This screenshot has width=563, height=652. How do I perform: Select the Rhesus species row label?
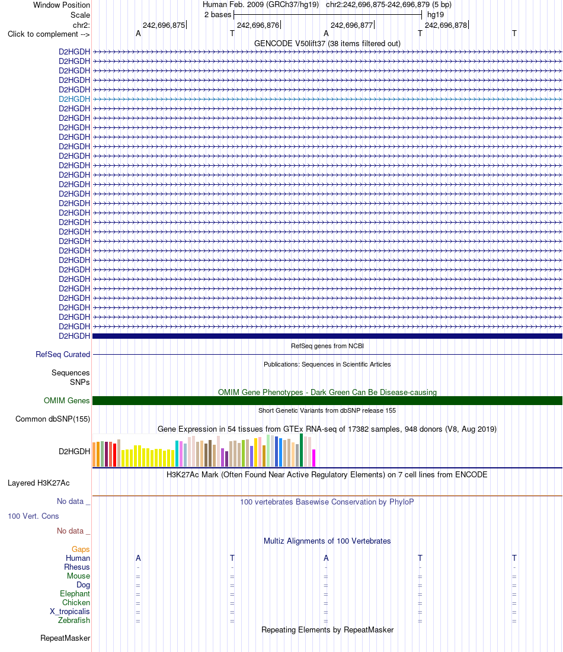[77, 567]
